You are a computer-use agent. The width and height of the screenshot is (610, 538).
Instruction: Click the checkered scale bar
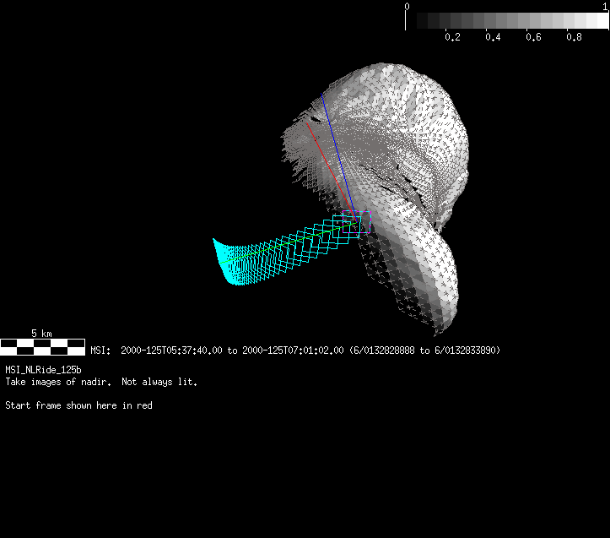coord(42,346)
